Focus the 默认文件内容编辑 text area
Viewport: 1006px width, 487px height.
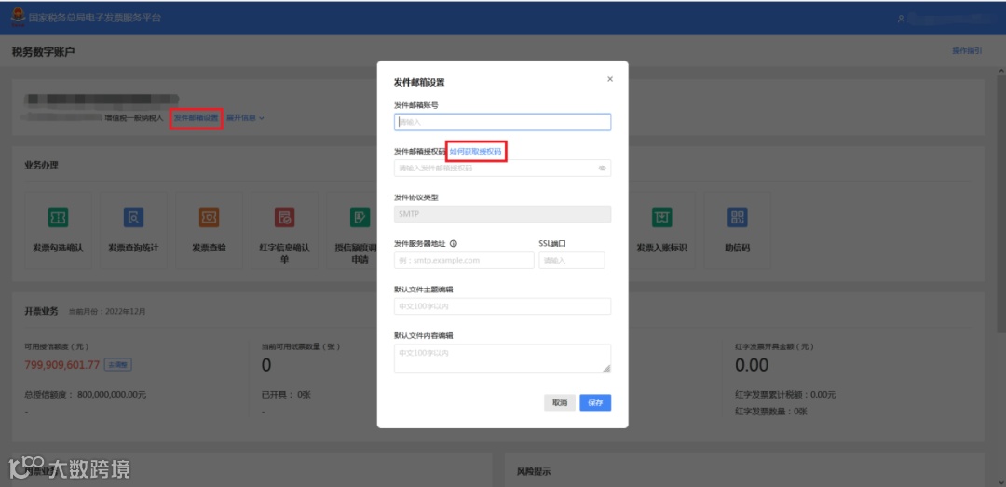click(502, 358)
